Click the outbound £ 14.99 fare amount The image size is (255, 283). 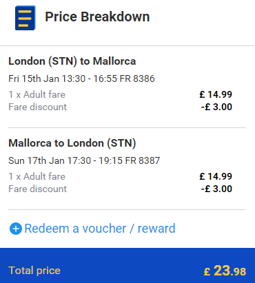216,94
